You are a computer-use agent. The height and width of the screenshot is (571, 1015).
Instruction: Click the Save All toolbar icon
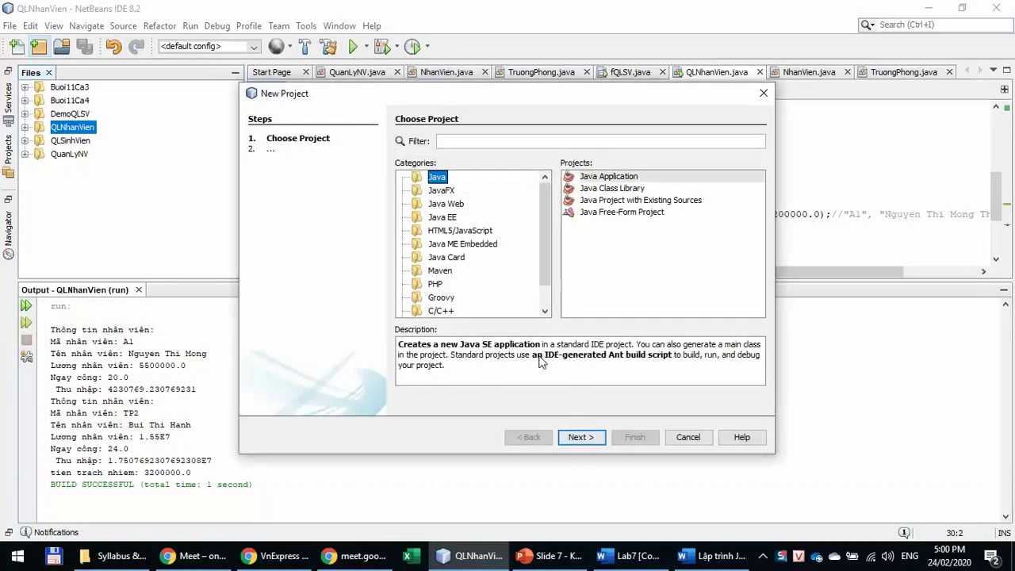pyautogui.click(x=84, y=47)
